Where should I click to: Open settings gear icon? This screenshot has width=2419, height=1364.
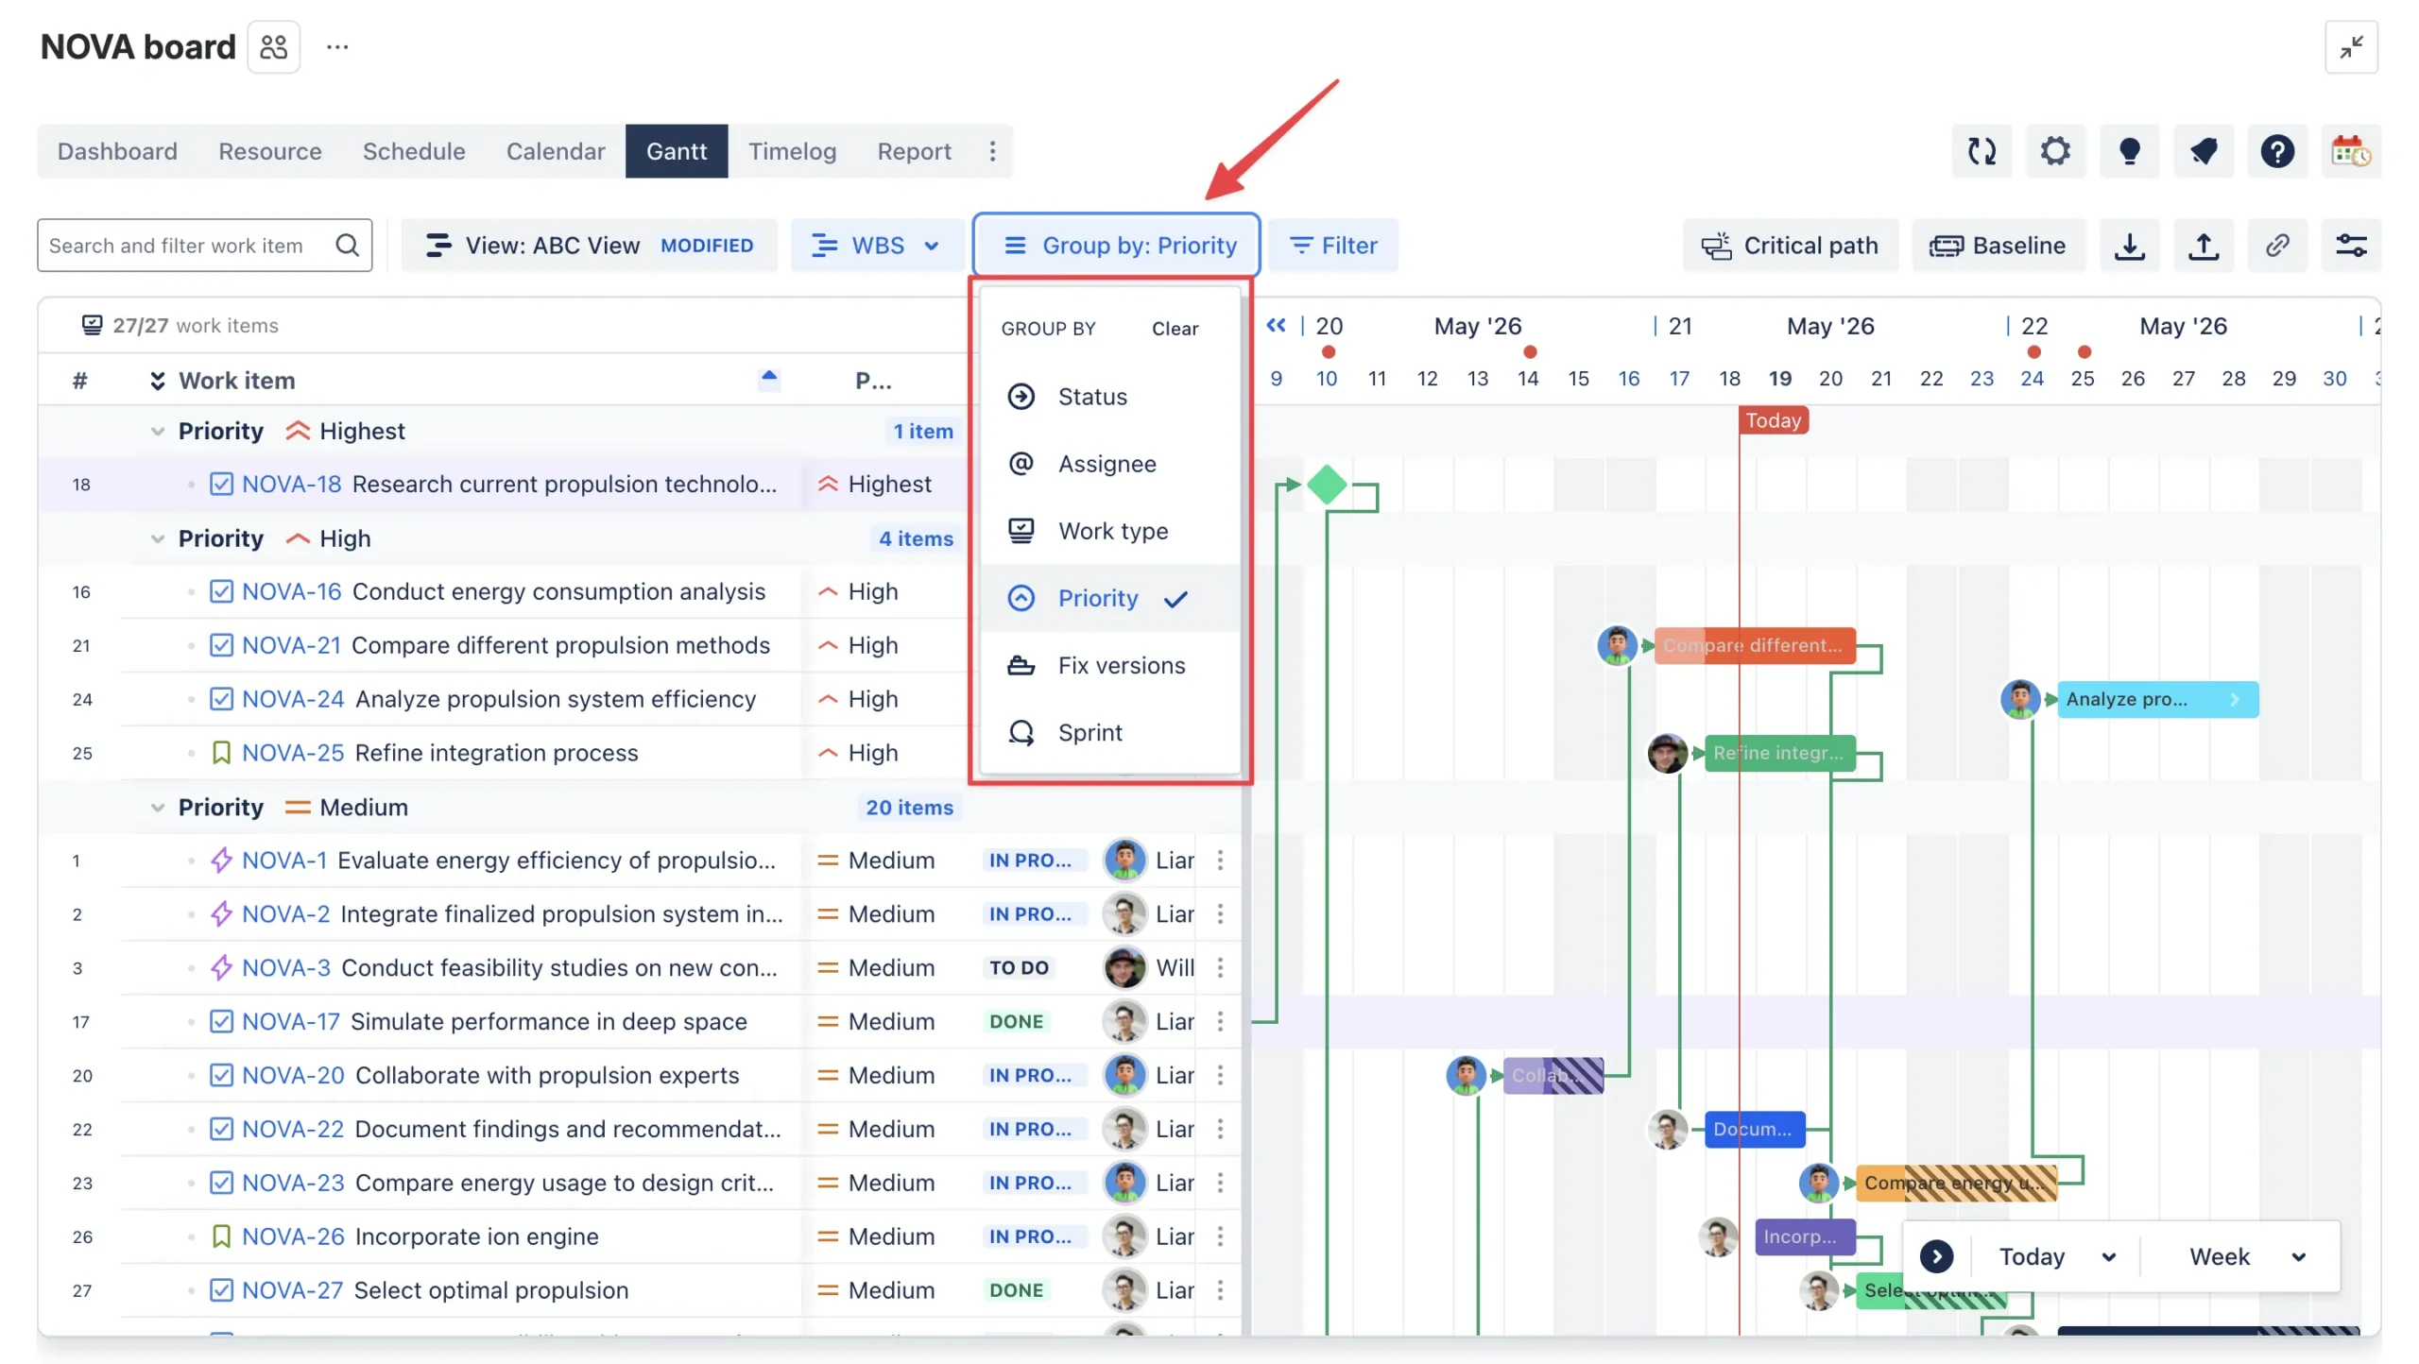tap(2054, 151)
